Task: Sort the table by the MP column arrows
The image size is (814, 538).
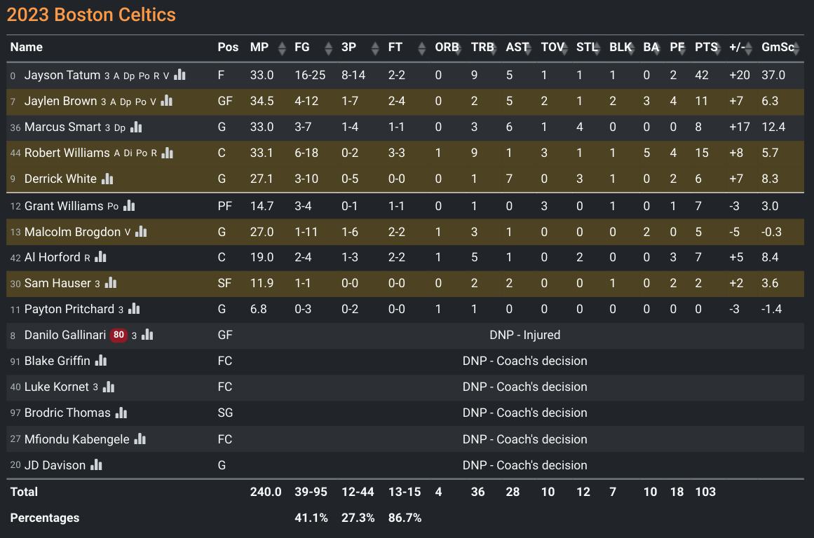Action: [x=282, y=48]
